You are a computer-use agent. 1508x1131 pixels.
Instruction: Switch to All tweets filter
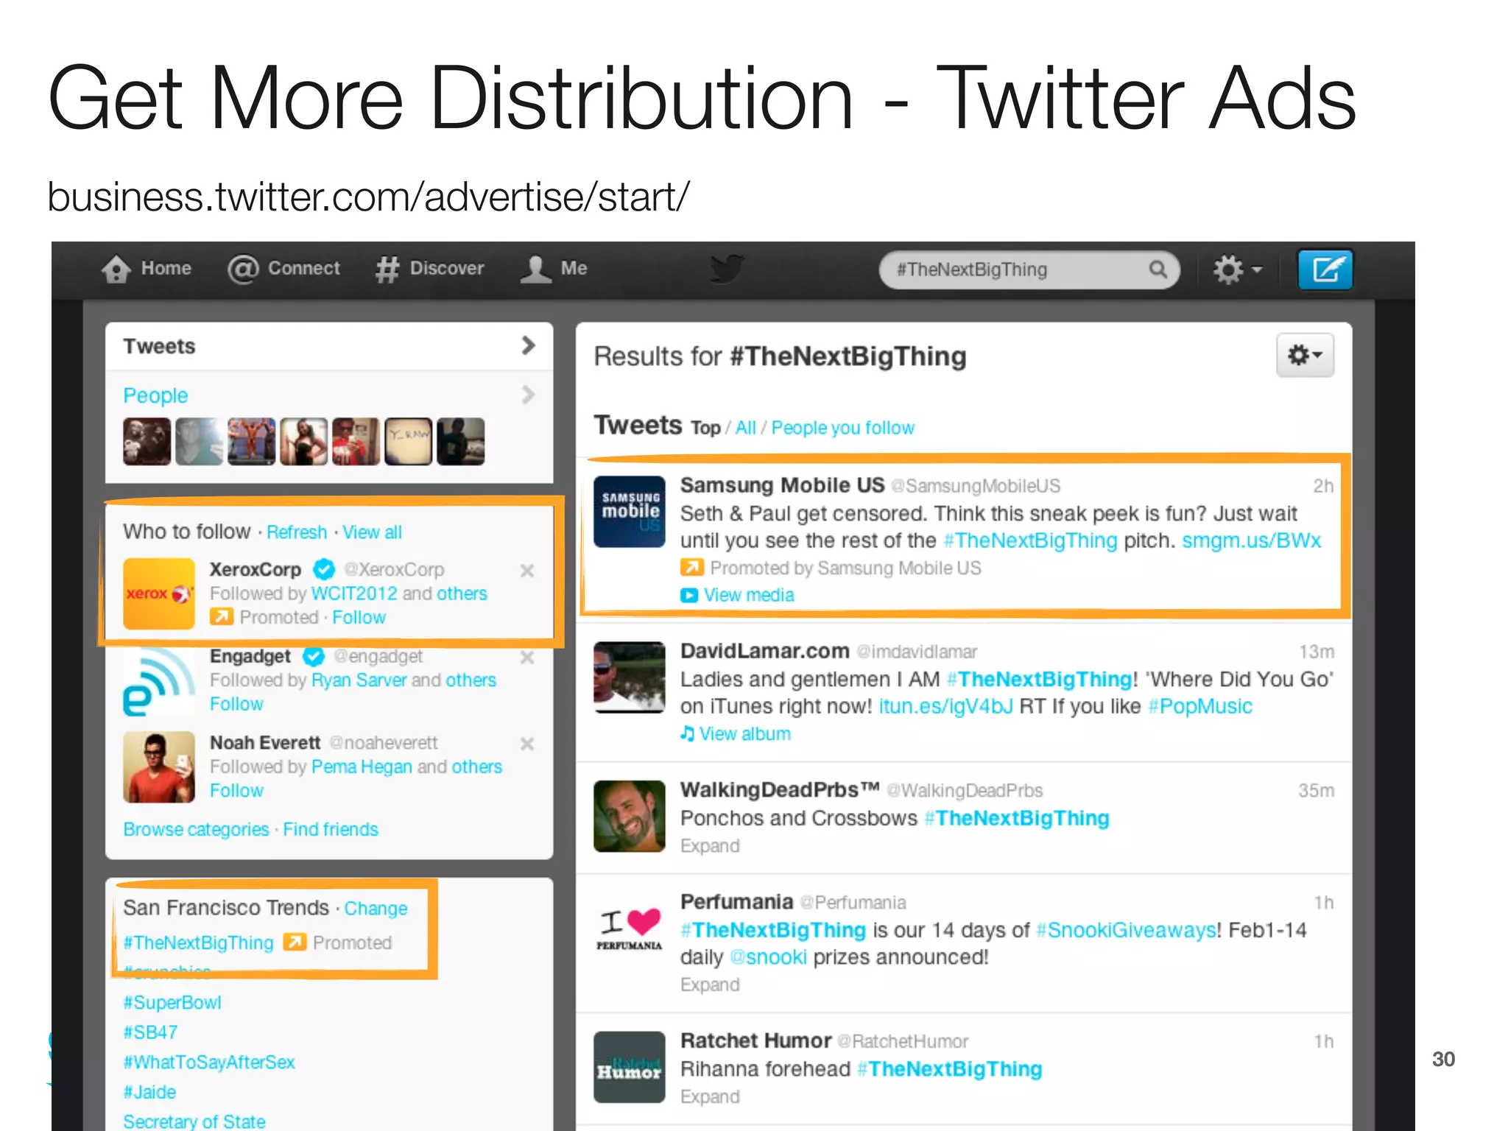(745, 428)
